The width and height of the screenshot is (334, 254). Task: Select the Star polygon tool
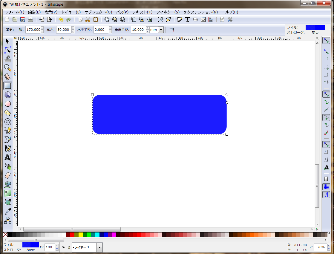click(x=8, y=113)
